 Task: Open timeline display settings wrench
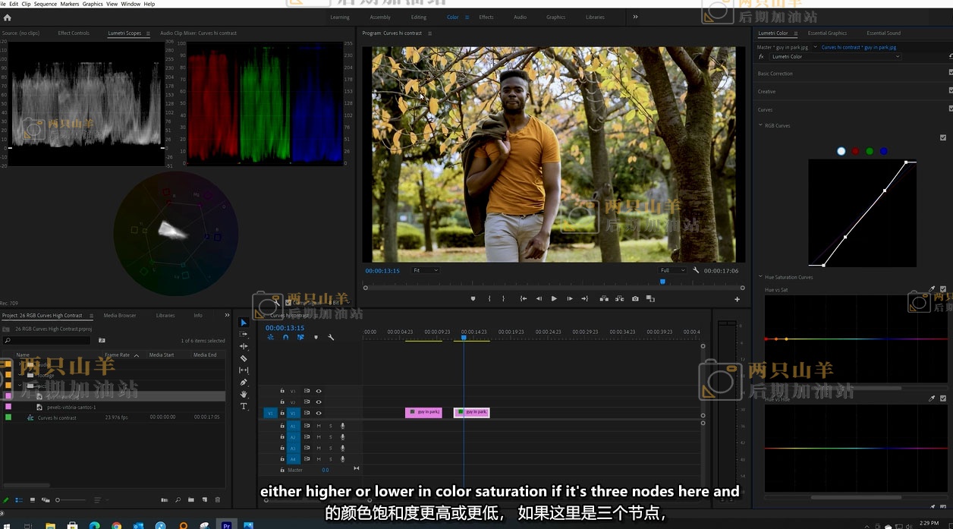coord(331,337)
